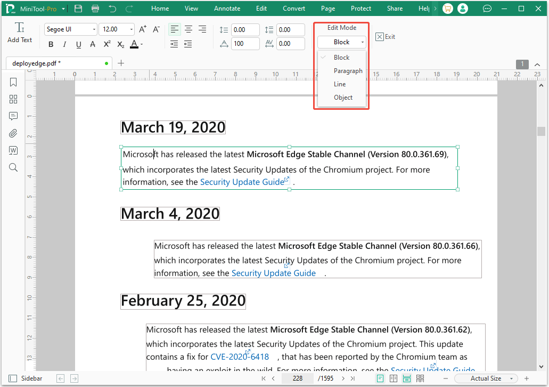Select Block in Edit Mode list
The image size is (549, 387).
point(342,58)
